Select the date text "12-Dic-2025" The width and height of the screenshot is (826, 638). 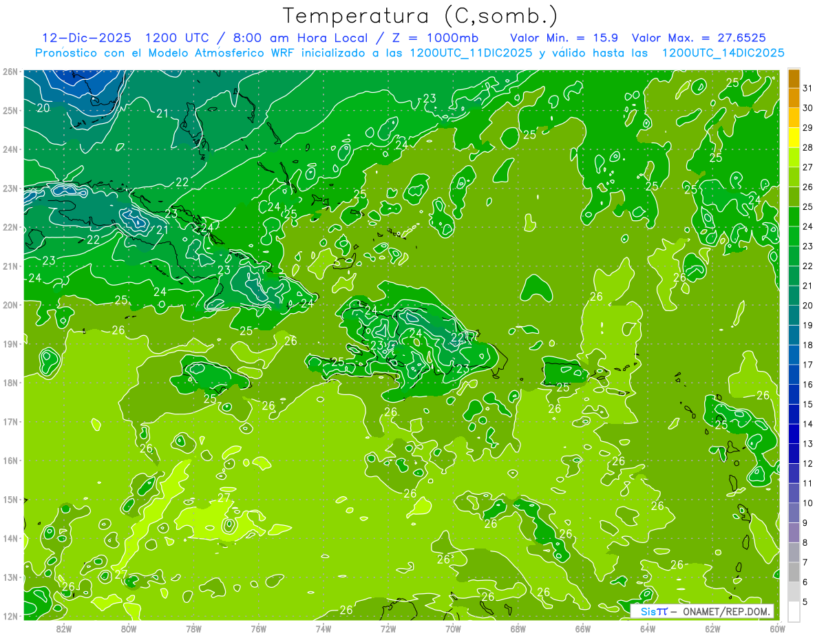(87, 38)
